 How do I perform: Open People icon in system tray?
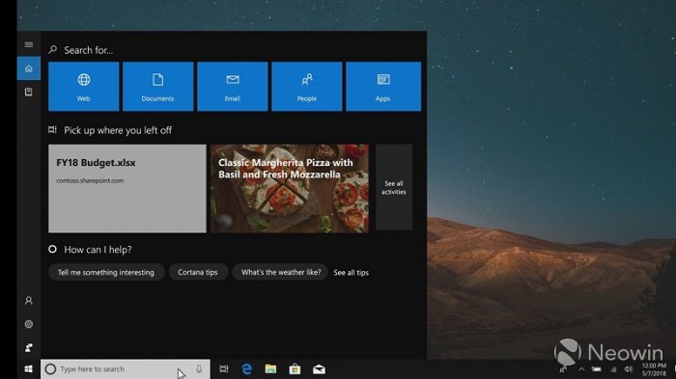pos(563,369)
